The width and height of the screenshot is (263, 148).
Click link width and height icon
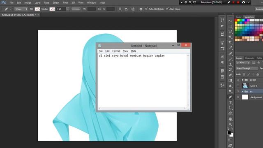pos(99,9)
